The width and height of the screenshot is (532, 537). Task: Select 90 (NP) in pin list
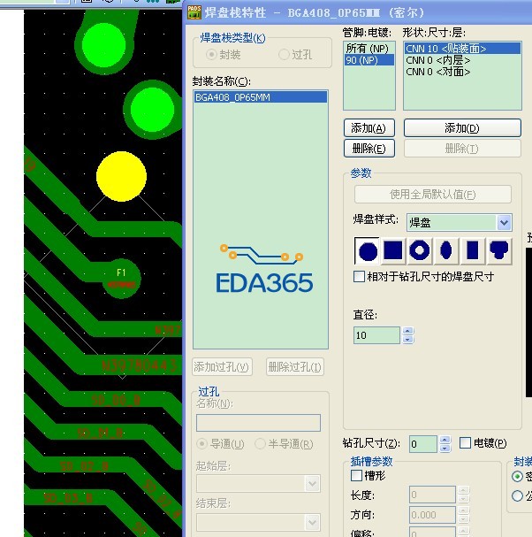click(369, 60)
